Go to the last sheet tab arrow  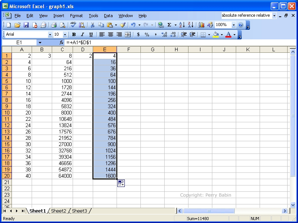point(23,211)
